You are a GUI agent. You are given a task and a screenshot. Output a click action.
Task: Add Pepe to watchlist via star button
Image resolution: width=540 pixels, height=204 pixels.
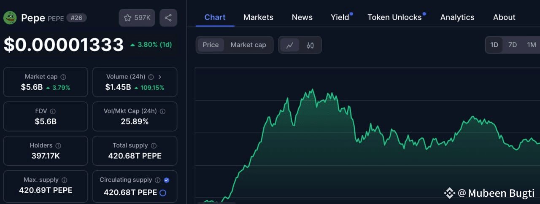[x=137, y=18]
